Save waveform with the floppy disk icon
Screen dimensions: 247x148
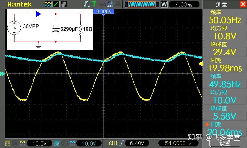[x=110, y=4]
